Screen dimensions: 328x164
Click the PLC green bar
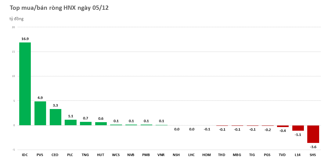70,122
